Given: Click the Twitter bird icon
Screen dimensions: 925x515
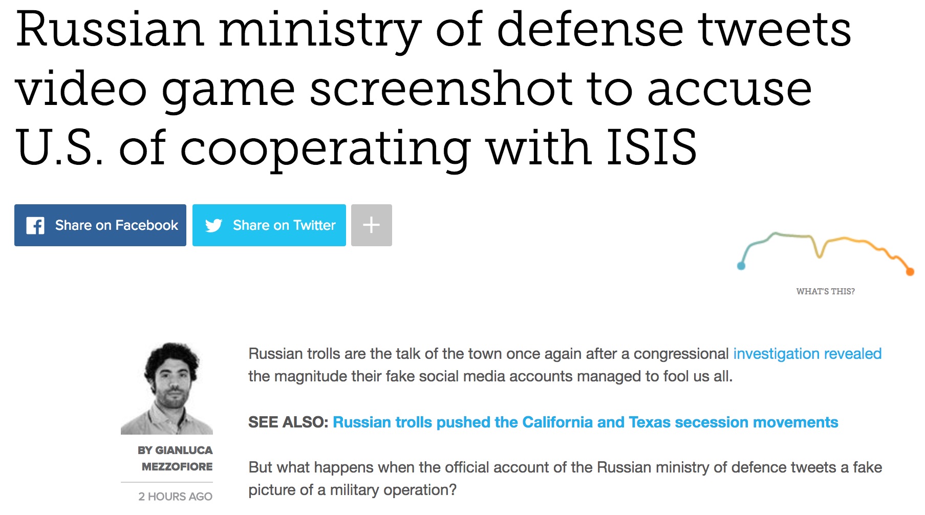Looking at the screenshot, I should [213, 225].
